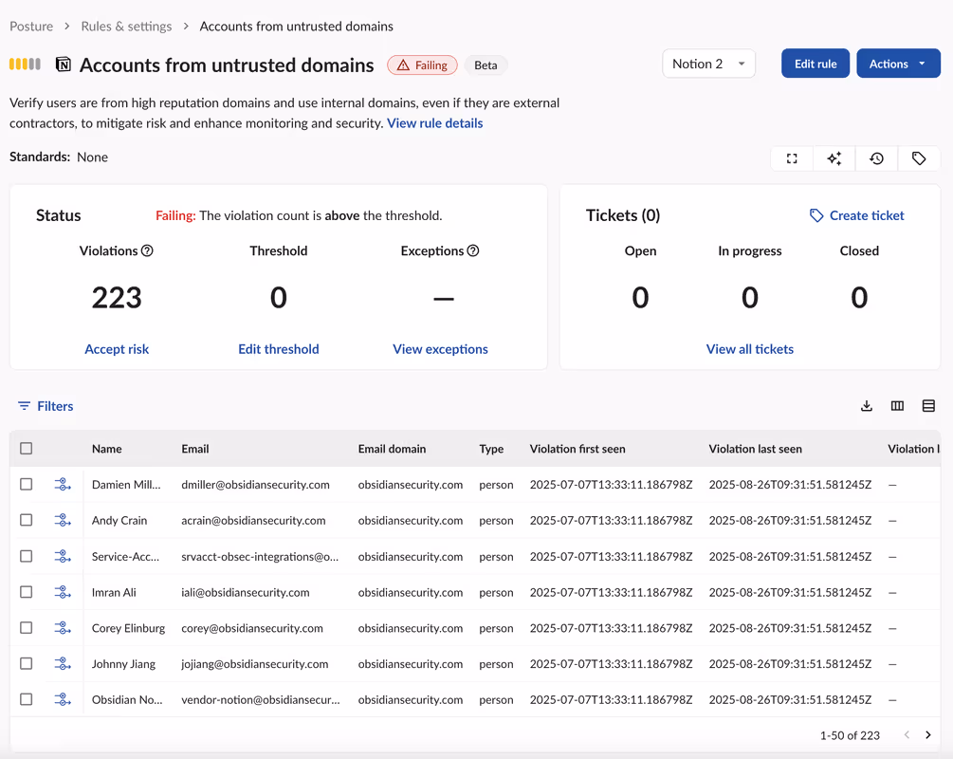Screen dimensions: 953x759
Task: Sort by Violation last seen header
Action: pos(756,449)
